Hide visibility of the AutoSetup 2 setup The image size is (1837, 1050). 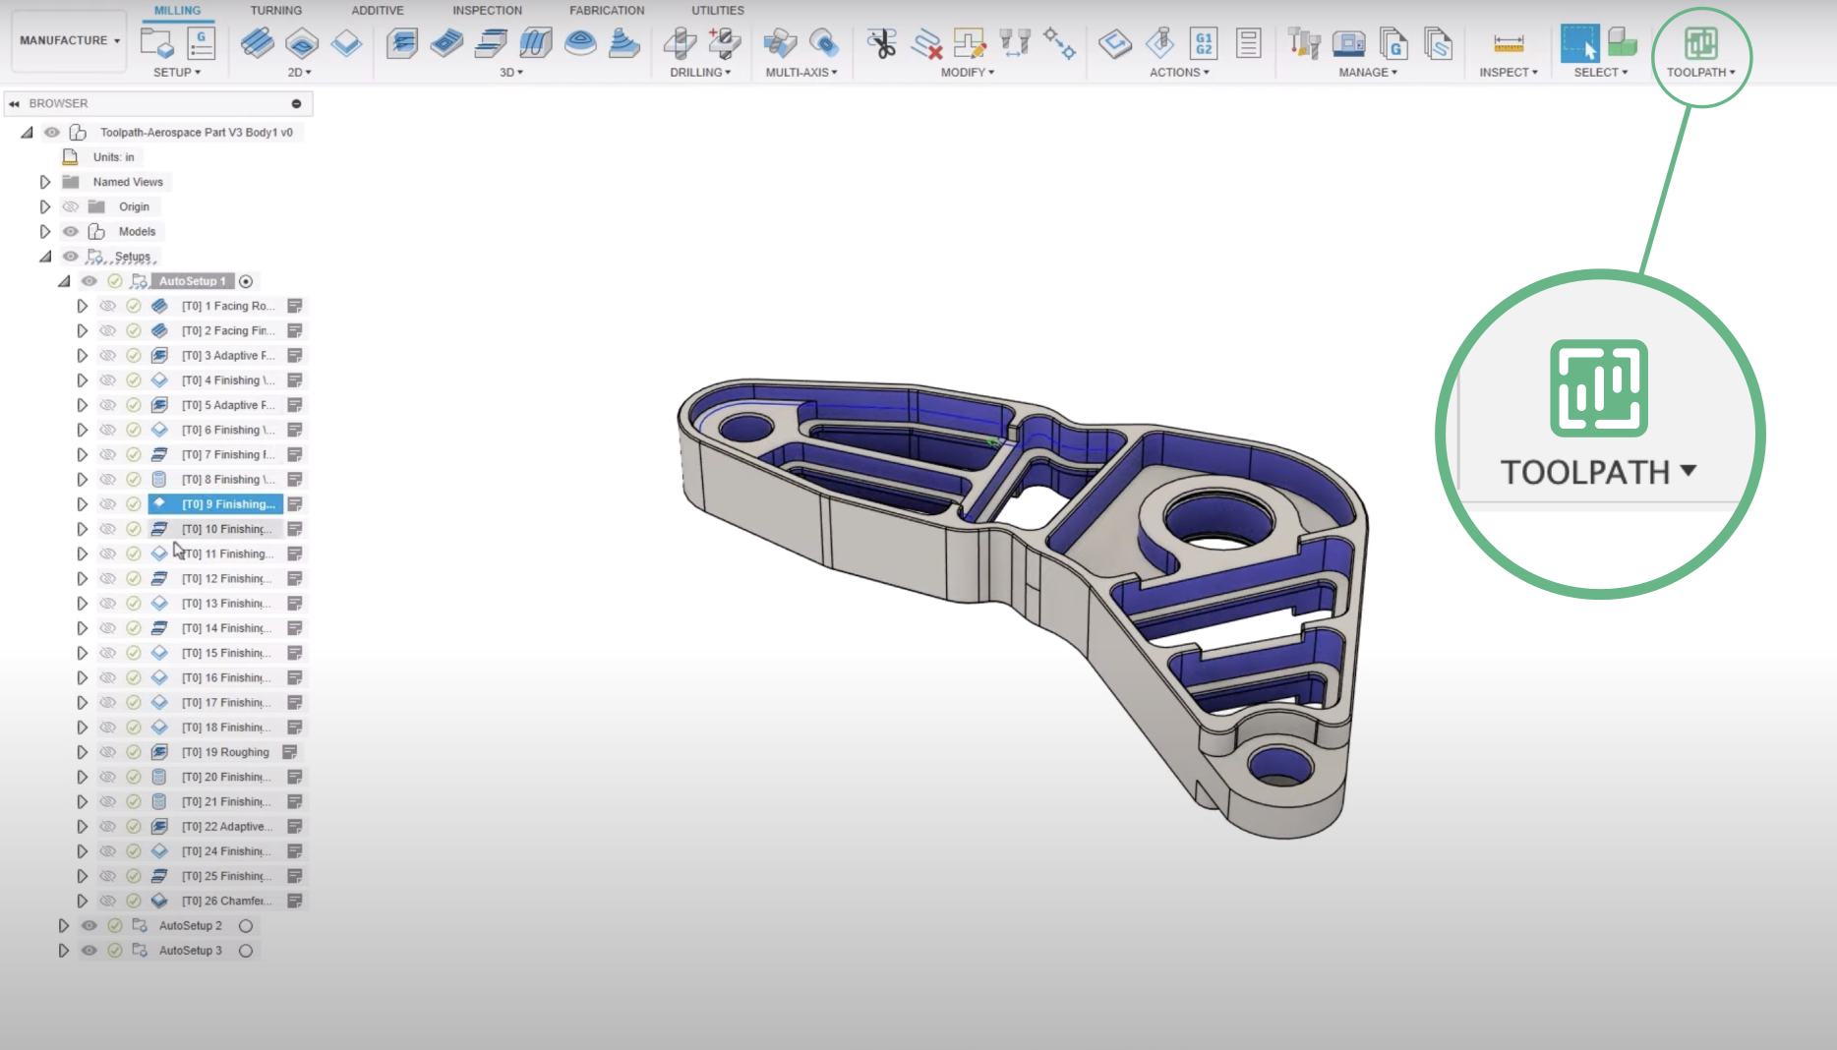[89, 925]
